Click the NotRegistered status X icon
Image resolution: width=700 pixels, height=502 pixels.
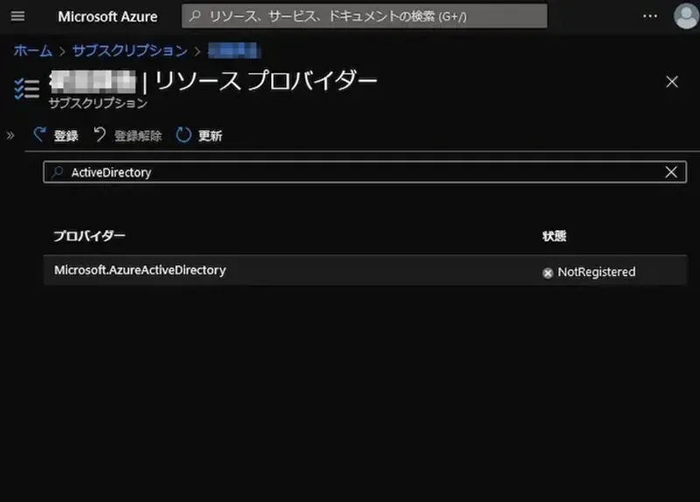pyautogui.click(x=548, y=273)
